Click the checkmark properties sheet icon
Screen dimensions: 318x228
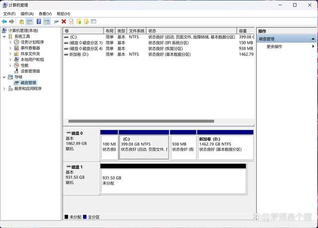[71, 21]
